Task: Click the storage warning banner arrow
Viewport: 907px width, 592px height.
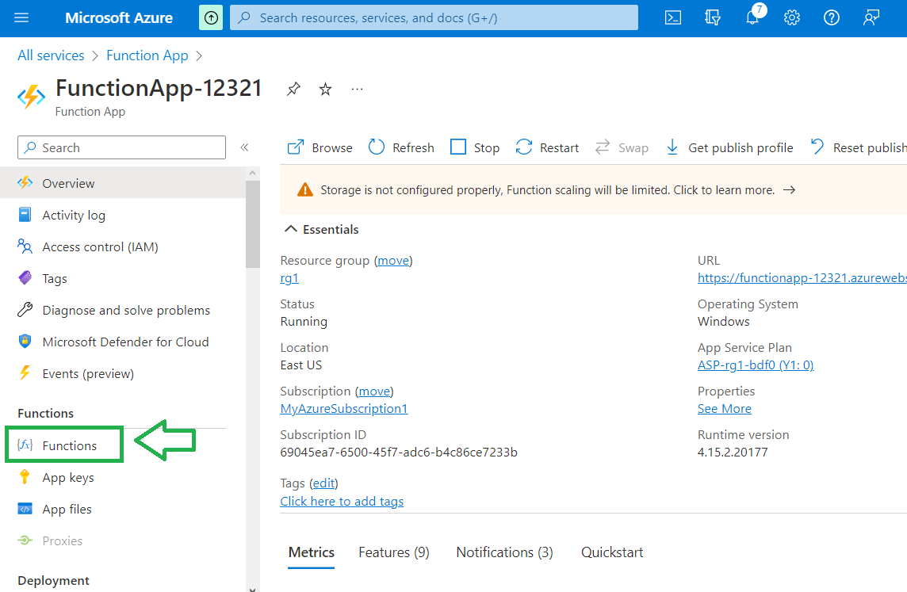Action: (x=789, y=190)
